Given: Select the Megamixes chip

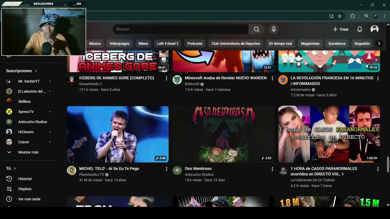Looking at the screenshot, I should point(310,43).
